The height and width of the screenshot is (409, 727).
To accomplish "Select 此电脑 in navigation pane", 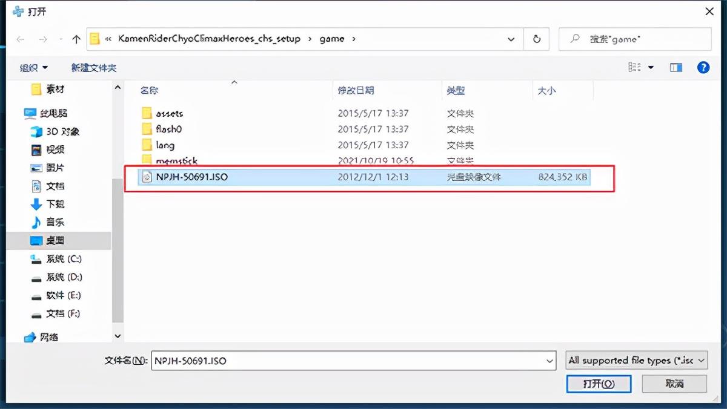I will click(x=45, y=113).
